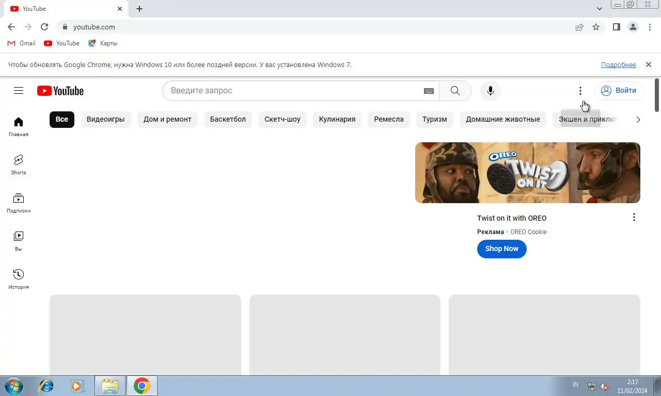Viewport: 661px width, 396px height.
Task: Open YouTube settings three-dot menu
Action: click(x=580, y=91)
